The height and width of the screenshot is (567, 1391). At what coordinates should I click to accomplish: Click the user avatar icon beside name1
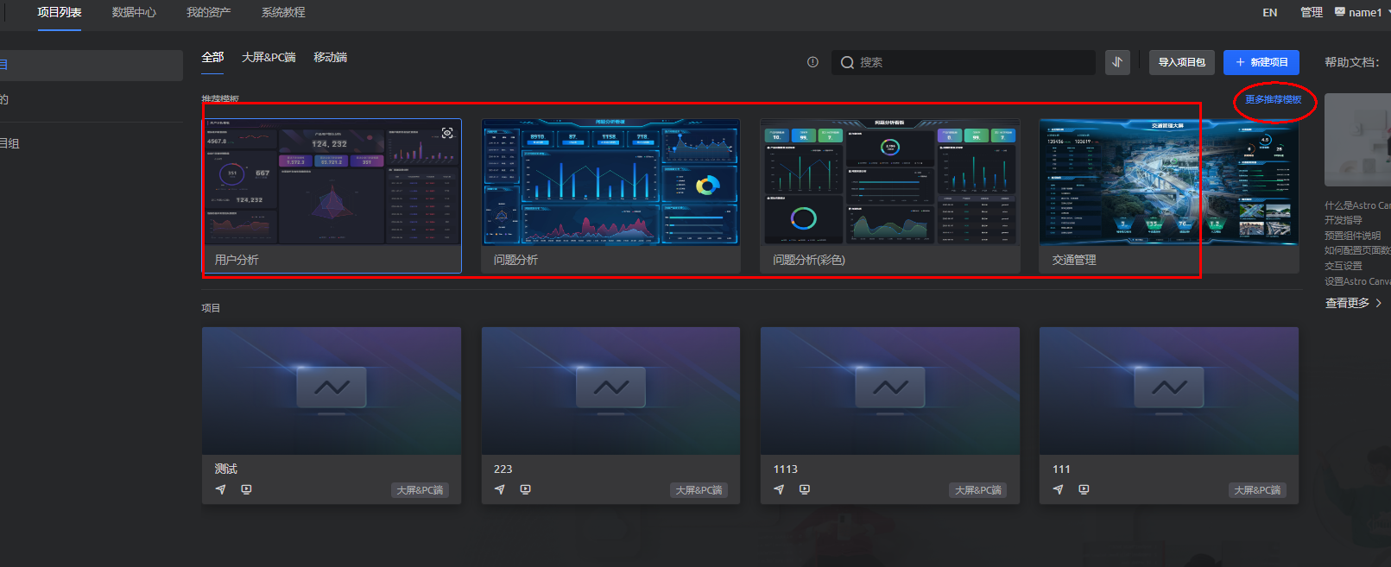[1339, 12]
